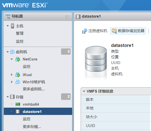Collapse the 虚拟机 tree node
The image size is (151, 131).
pos(8,52)
